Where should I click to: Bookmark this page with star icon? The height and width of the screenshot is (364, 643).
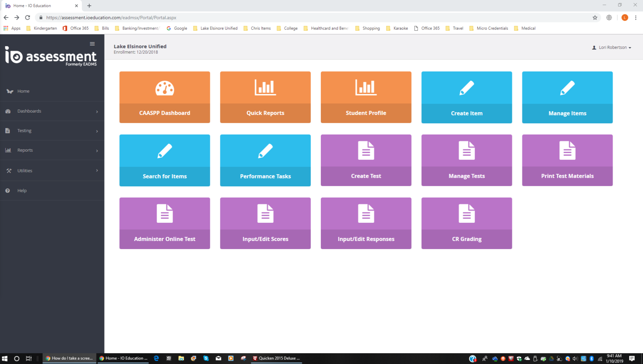pos(595,18)
